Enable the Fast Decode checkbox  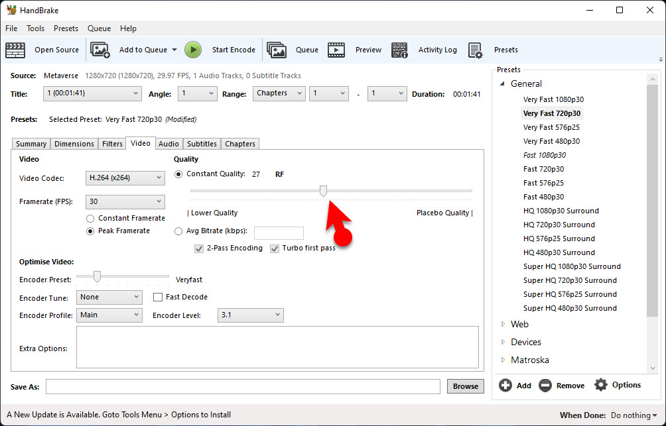pos(158,297)
